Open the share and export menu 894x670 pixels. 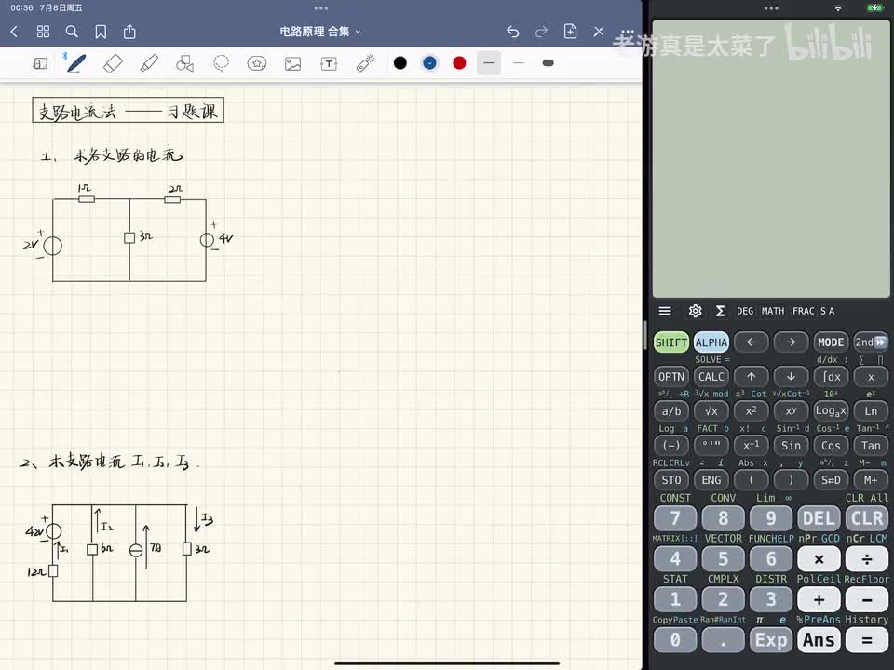pyautogui.click(x=129, y=32)
